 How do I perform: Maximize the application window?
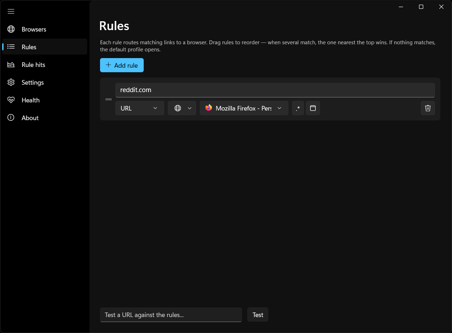[421, 7]
